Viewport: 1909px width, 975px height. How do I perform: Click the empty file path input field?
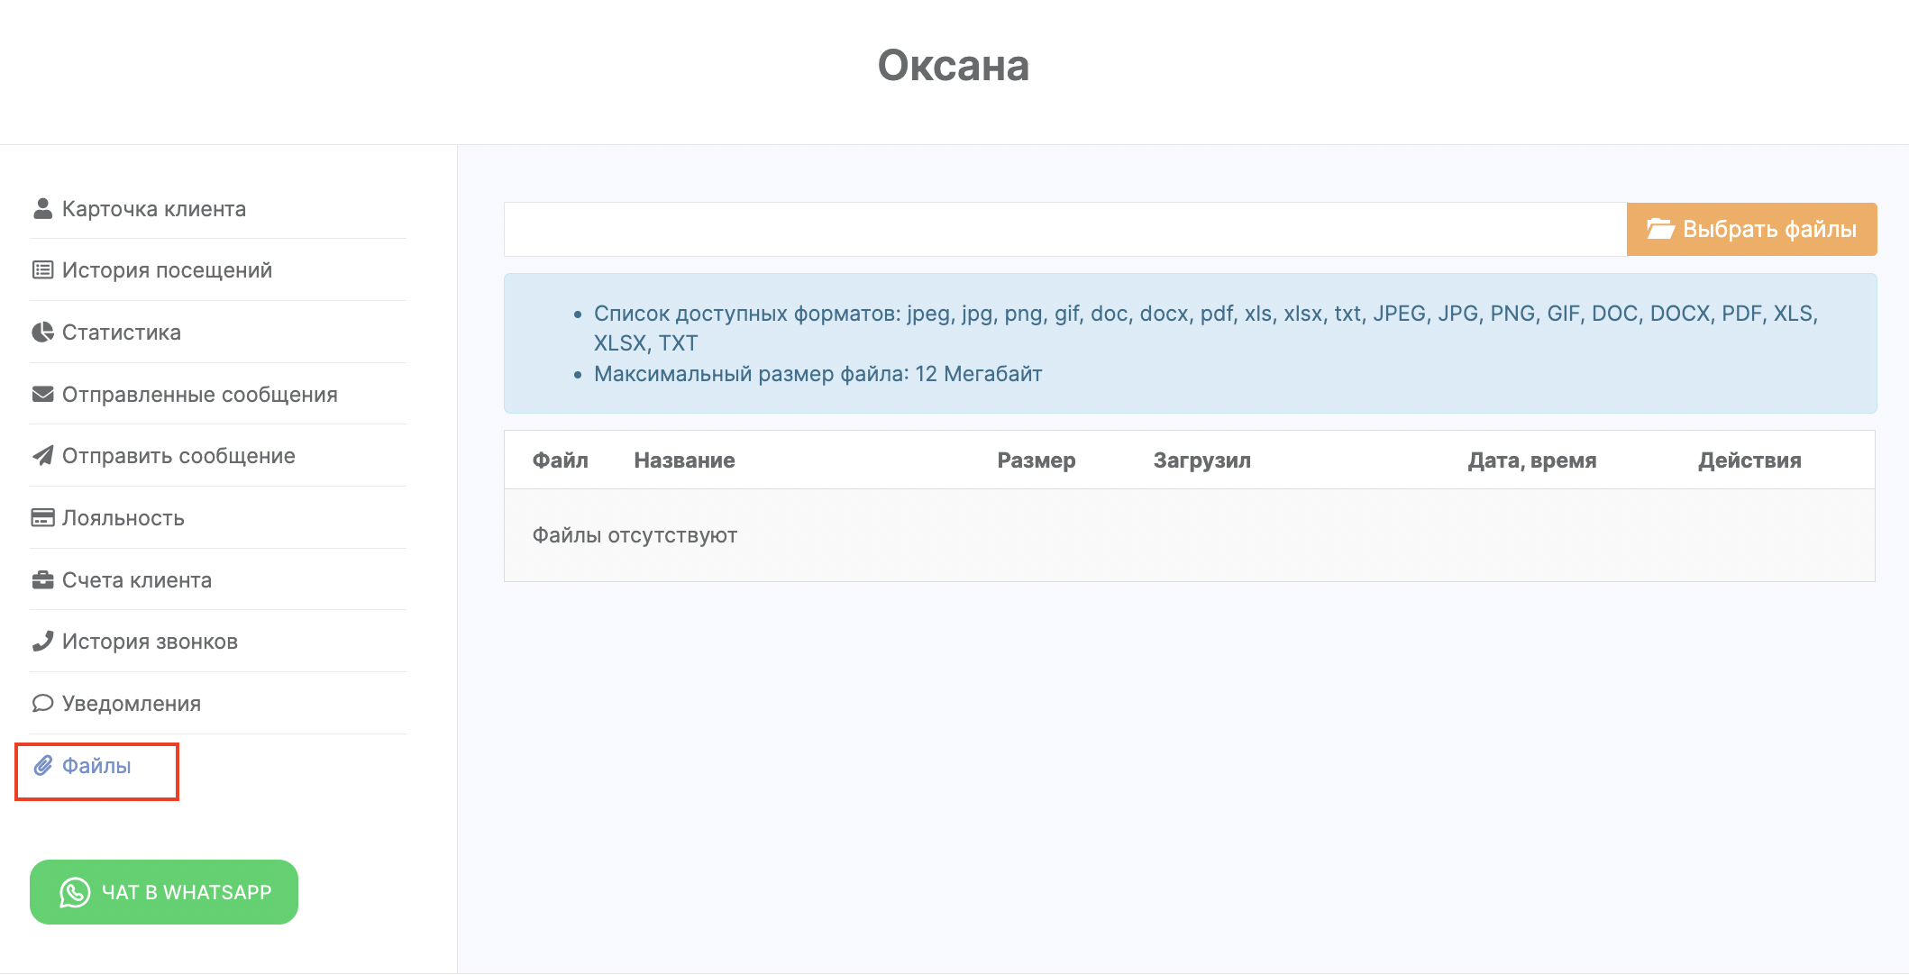click(1064, 229)
